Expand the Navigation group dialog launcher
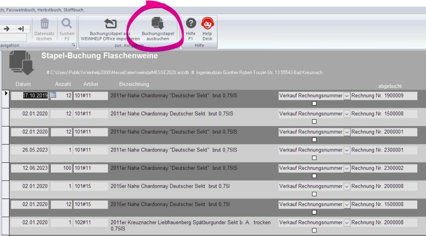Image resolution: width=426 pixels, height=236 pixels. click(x=74, y=45)
